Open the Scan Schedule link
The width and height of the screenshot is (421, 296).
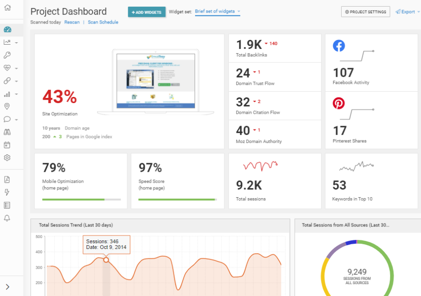click(x=103, y=22)
